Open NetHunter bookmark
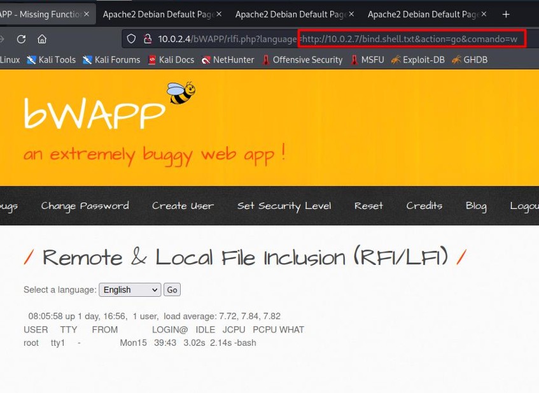This screenshot has height=393, width=539. tap(228, 60)
